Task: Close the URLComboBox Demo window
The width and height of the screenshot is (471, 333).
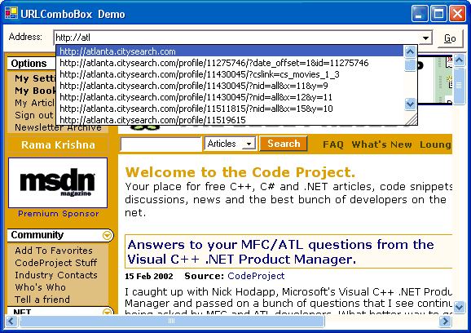Action: tap(457, 14)
